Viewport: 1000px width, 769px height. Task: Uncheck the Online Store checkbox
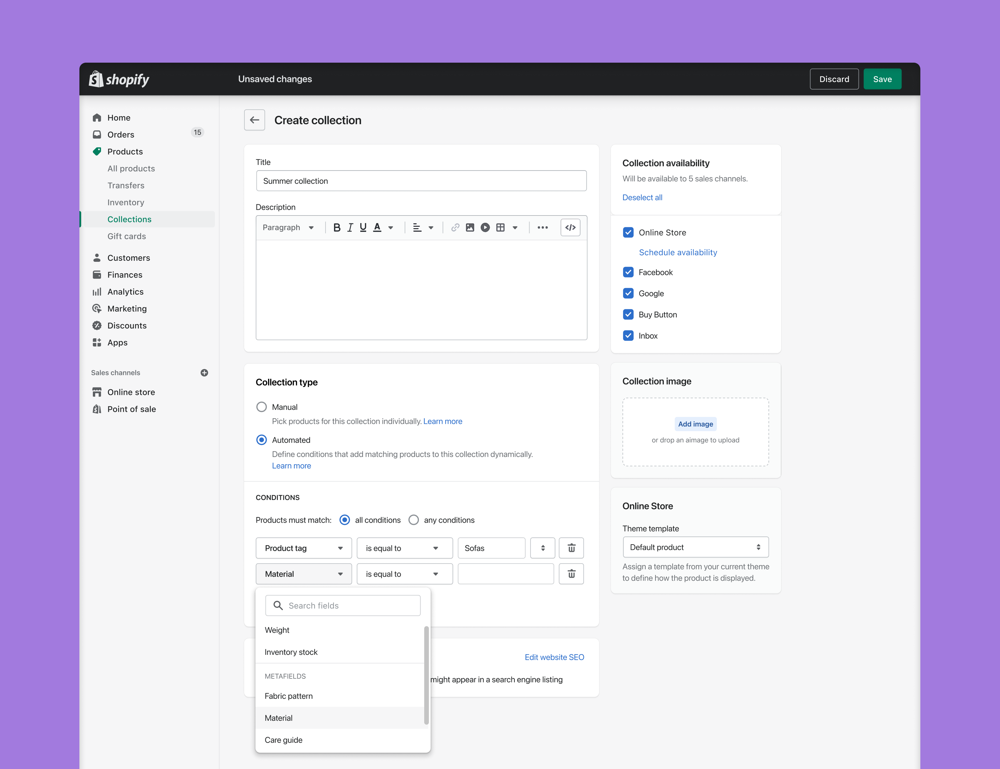coord(628,233)
